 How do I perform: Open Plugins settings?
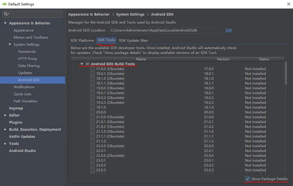(x=16, y=122)
